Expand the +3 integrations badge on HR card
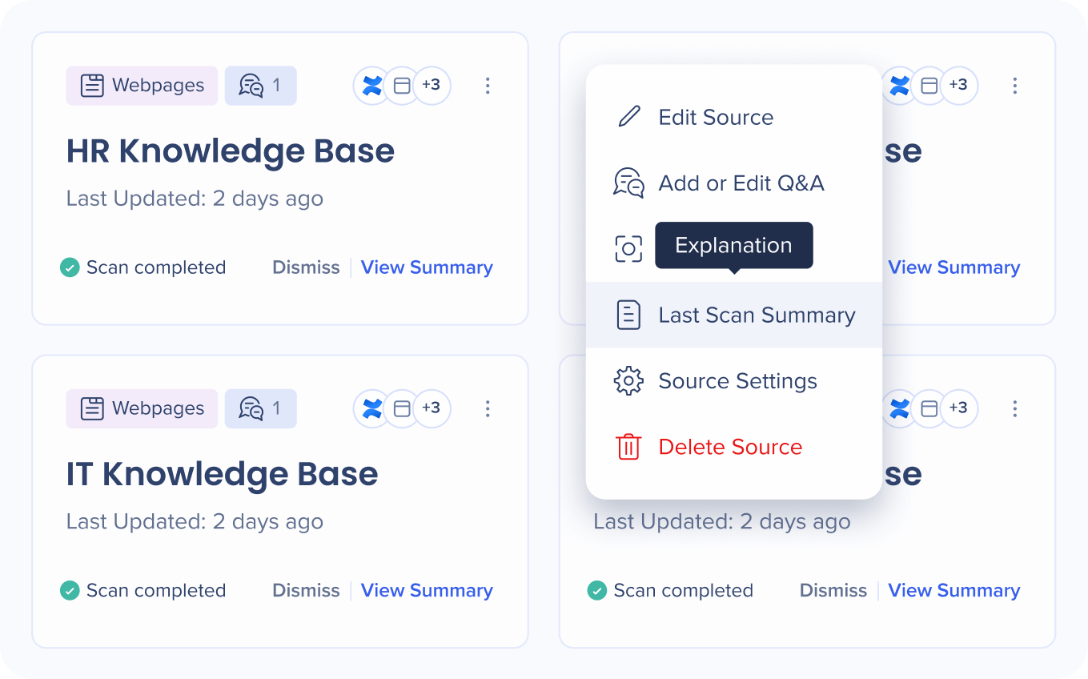 [432, 86]
